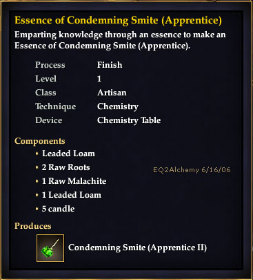Screen dimensions: 253x280
Task: Click the green Condemning Smite essence icon
Action: click(50, 248)
